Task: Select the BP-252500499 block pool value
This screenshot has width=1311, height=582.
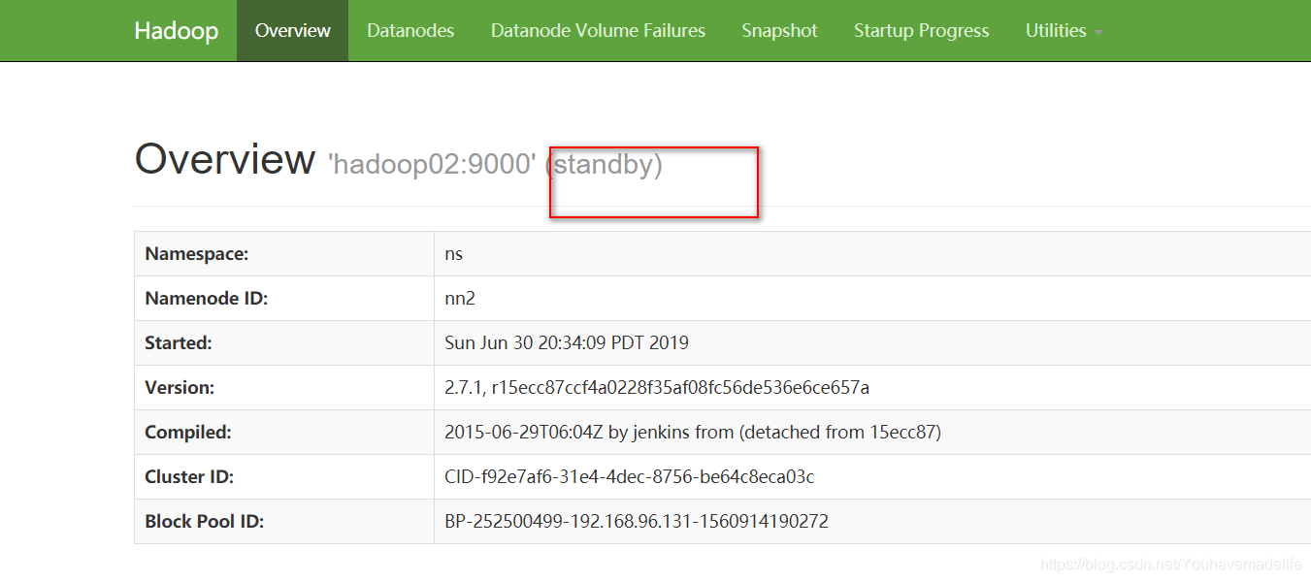Action: (x=637, y=522)
